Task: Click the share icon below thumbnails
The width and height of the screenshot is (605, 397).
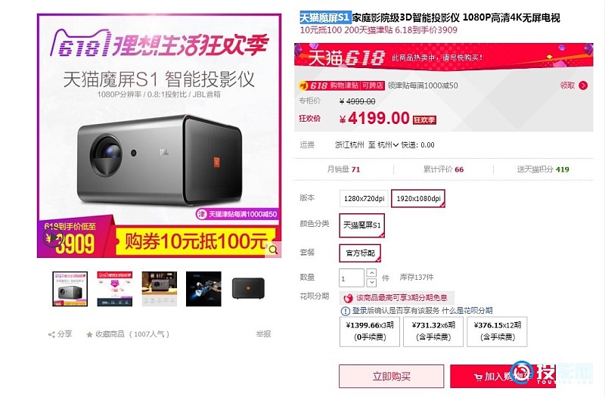Action: click(51, 334)
